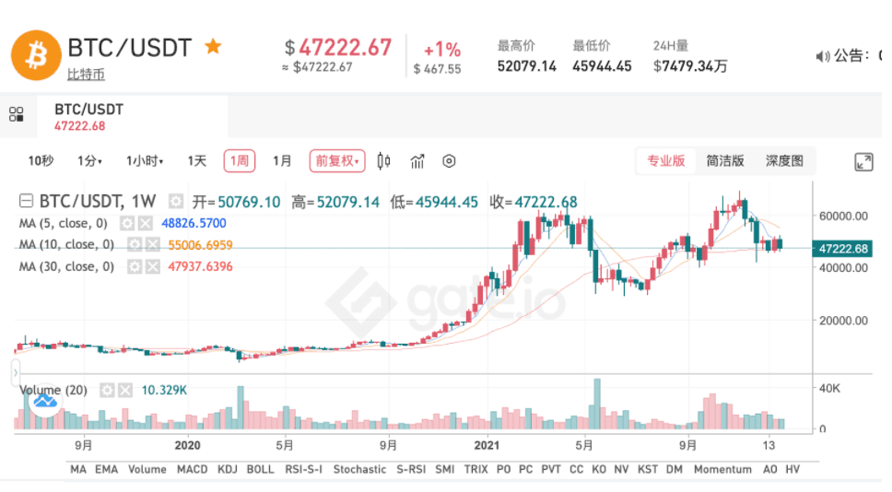Screen dimensions: 892x492
Task: Add the MACD indicator
Action: pos(193,470)
